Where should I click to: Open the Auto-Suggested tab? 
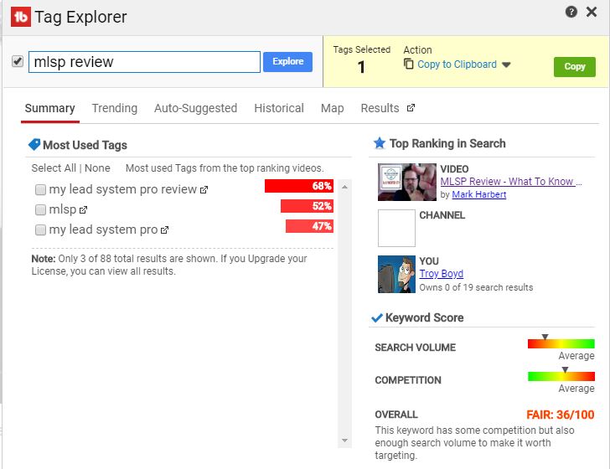click(196, 108)
